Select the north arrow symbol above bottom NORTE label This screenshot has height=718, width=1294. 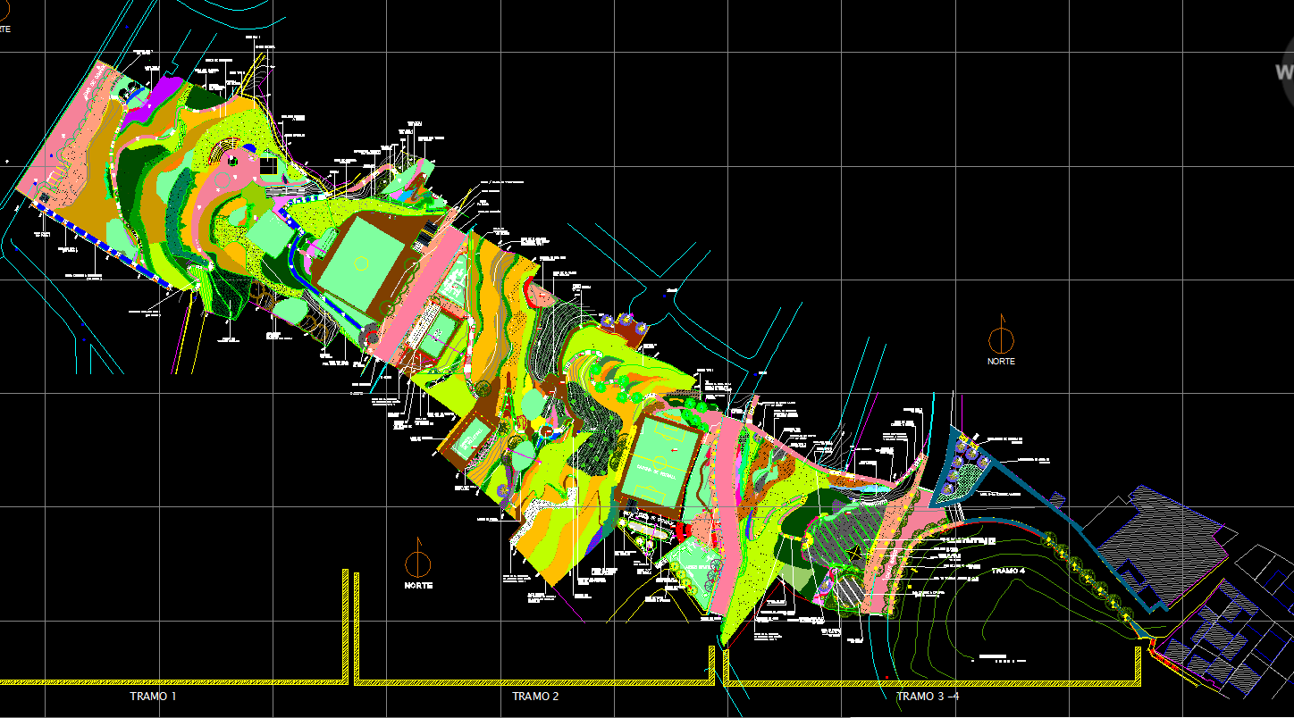417,563
